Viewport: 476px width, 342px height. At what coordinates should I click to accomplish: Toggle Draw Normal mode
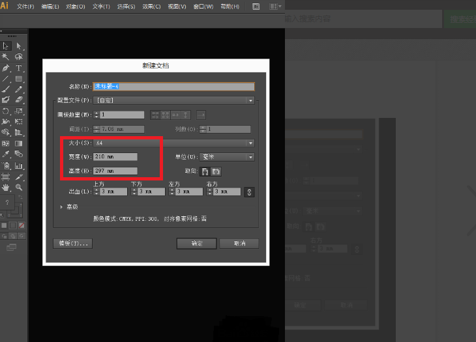point(5,236)
